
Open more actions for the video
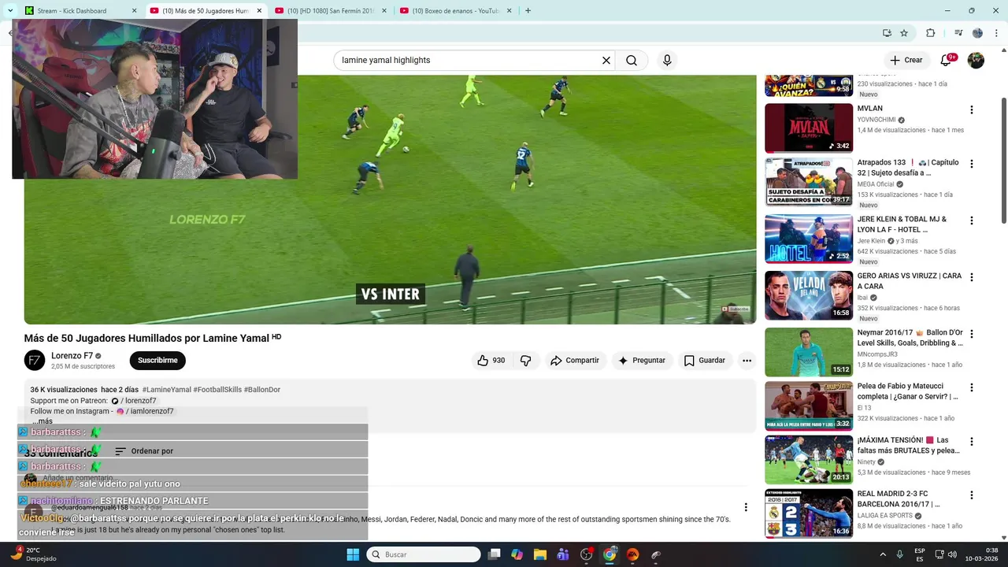point(747,361)
